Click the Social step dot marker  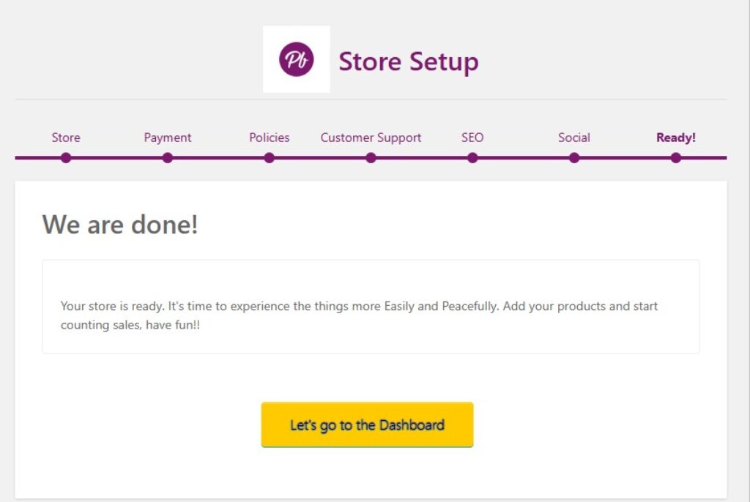(x=574, y=157)
